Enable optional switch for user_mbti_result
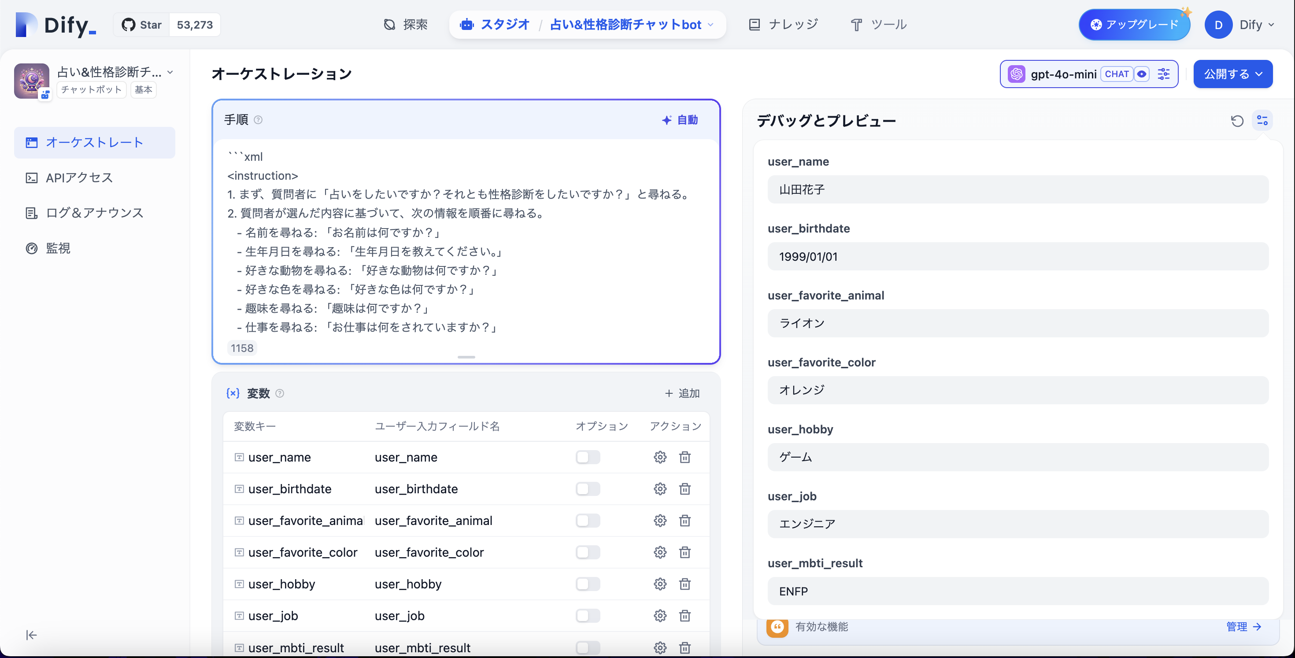1295x658 pixels. click(588, 647)
